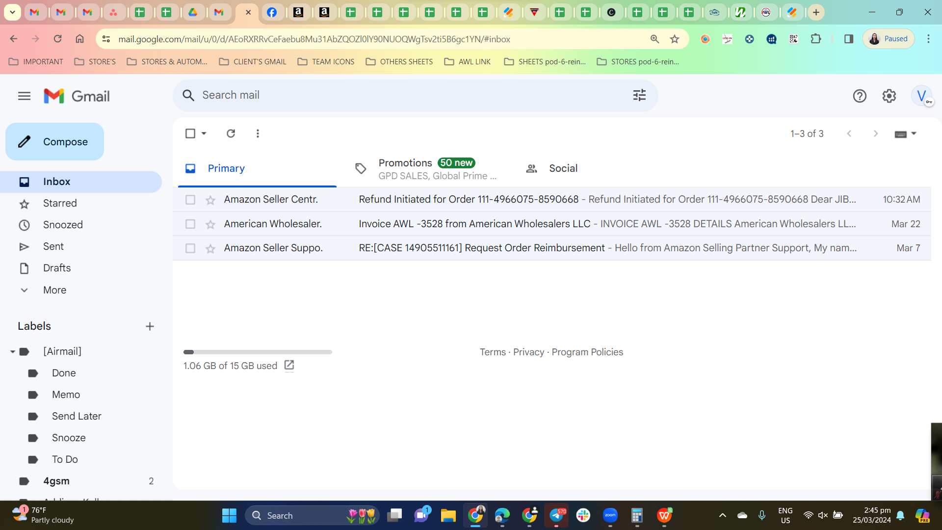Image resolution: width=942 pixels, height=530 pixels.
Task: Open storage management link icon
Action: point(289,365)
